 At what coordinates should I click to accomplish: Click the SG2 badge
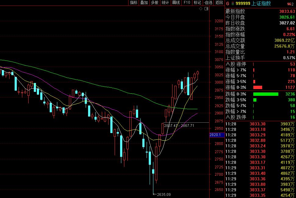(290, 4)
